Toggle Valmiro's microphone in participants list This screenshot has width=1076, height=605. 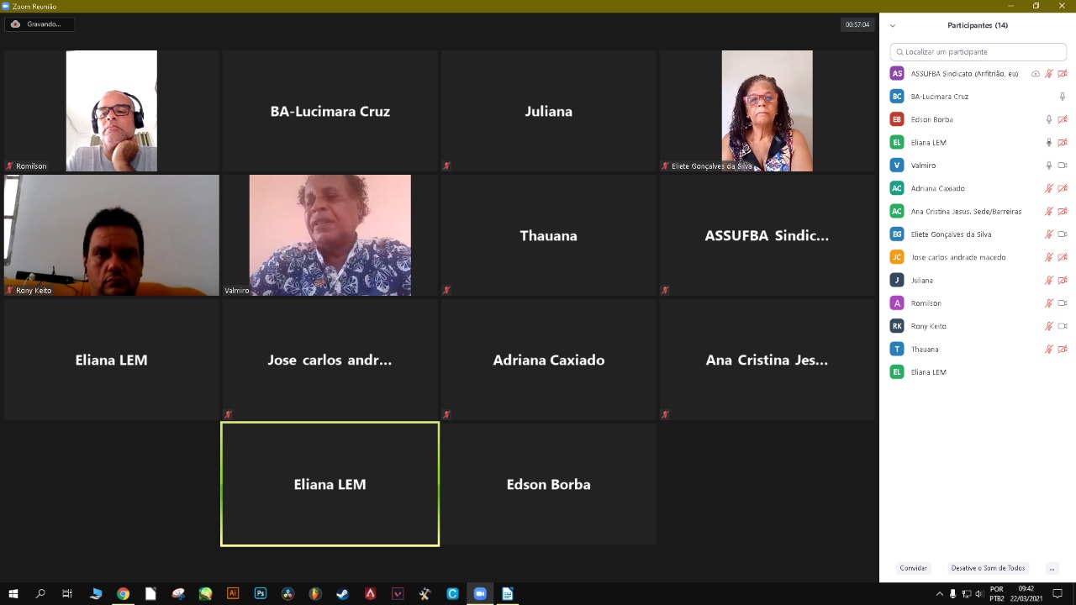1048,166
